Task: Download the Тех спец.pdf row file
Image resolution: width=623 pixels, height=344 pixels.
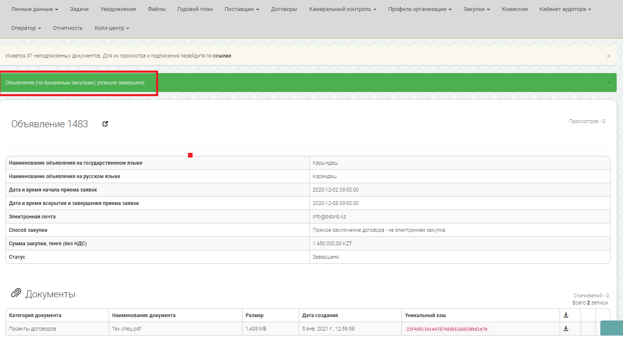Action: pyautogui.click(x=566, y=328)
